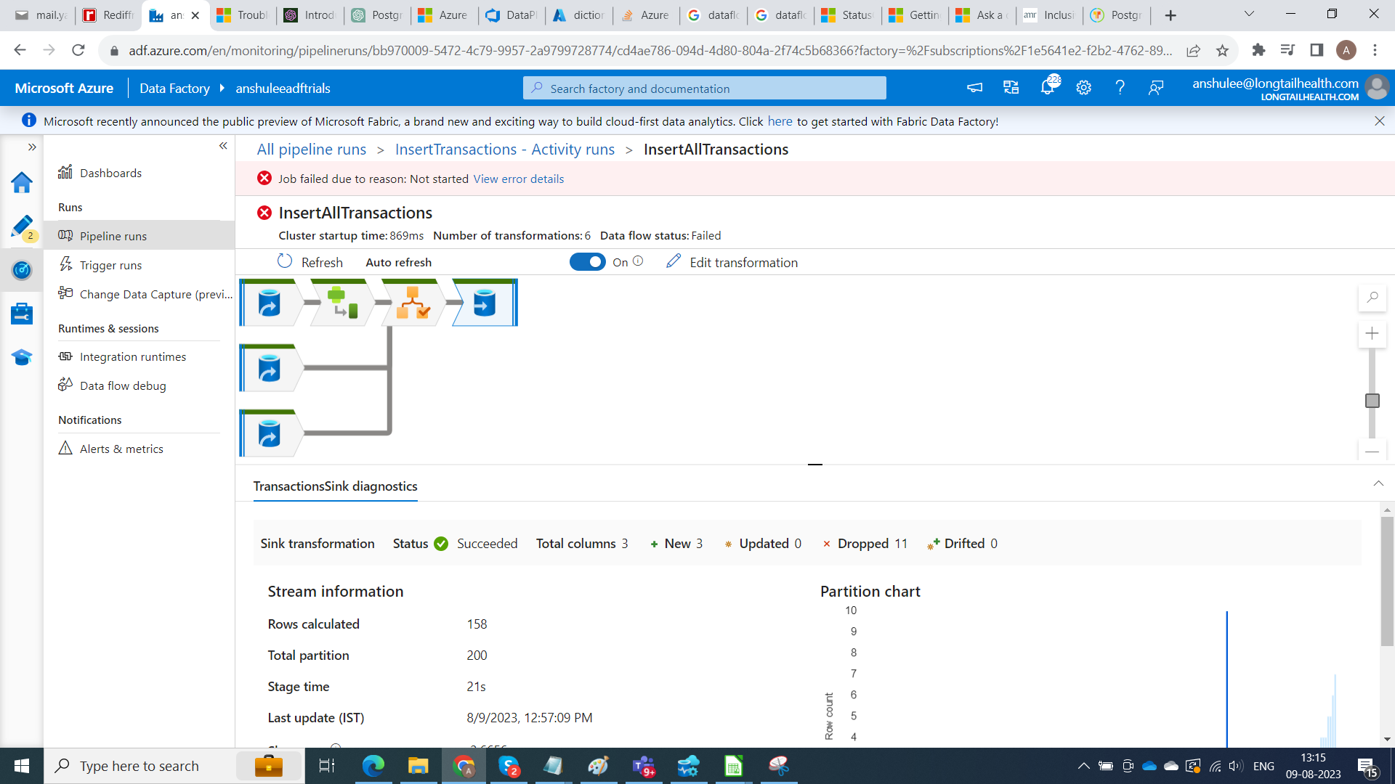Click the zoom in plus button
The height and width of the screenshot is (784, 1395).
point(1372,333)
